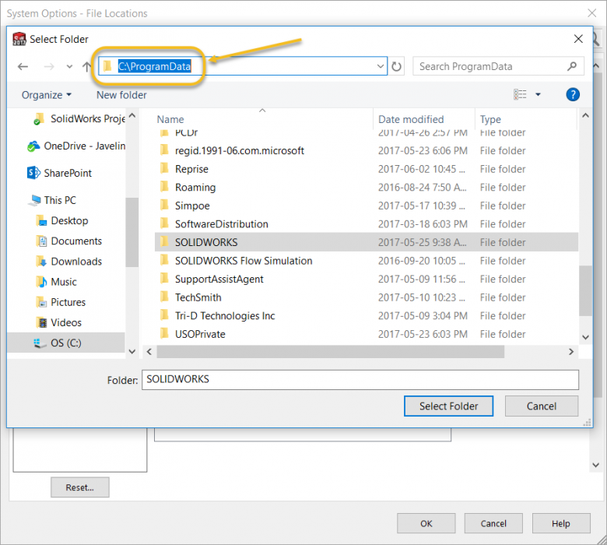
Task: Go back using the left arrow
Action: [x=23, y=67]
